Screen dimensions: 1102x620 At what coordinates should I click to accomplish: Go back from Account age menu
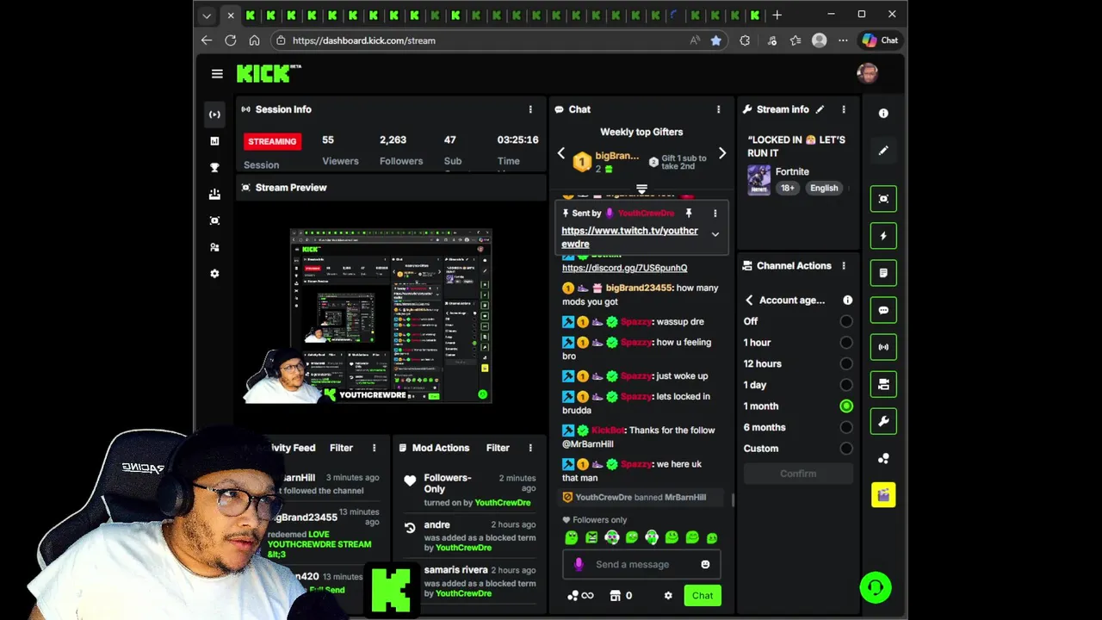[x=749, y=301]
